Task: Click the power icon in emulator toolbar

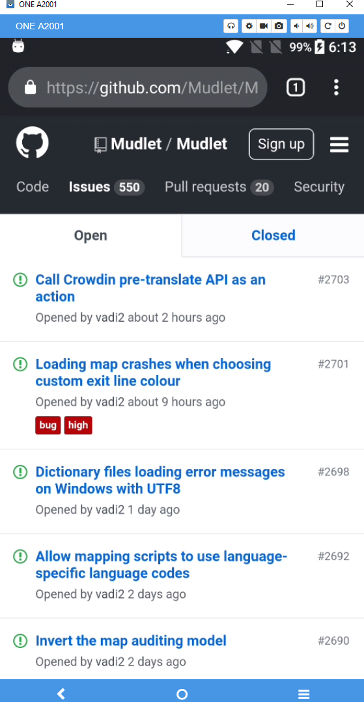Action: tap(342, 26)
